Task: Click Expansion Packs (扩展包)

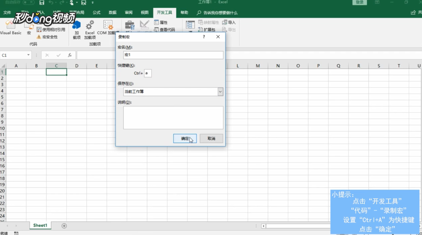Action: coord(207,30)
